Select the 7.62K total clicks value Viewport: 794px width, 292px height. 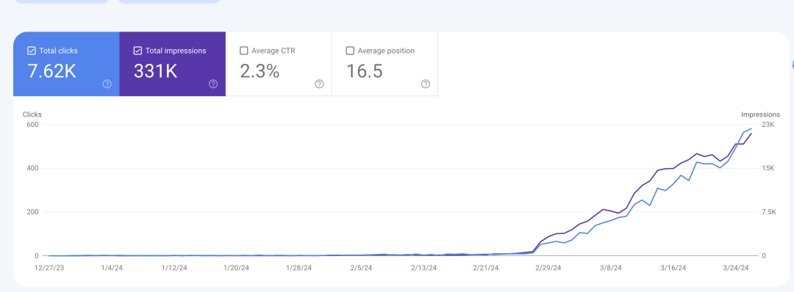point(51,71)
